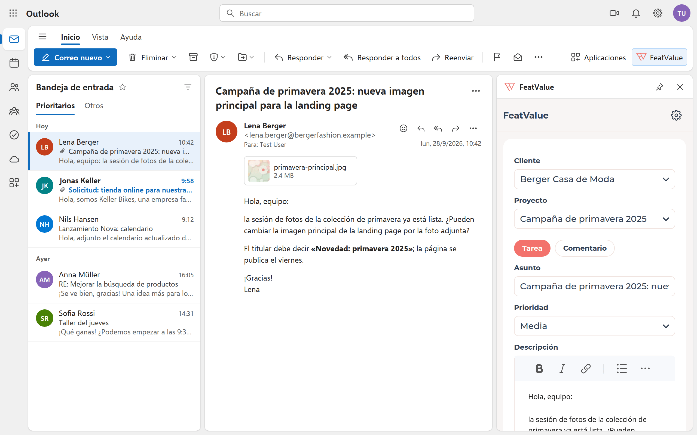
Task: Insert link in Descripción editor
Action: pos(586,368)
